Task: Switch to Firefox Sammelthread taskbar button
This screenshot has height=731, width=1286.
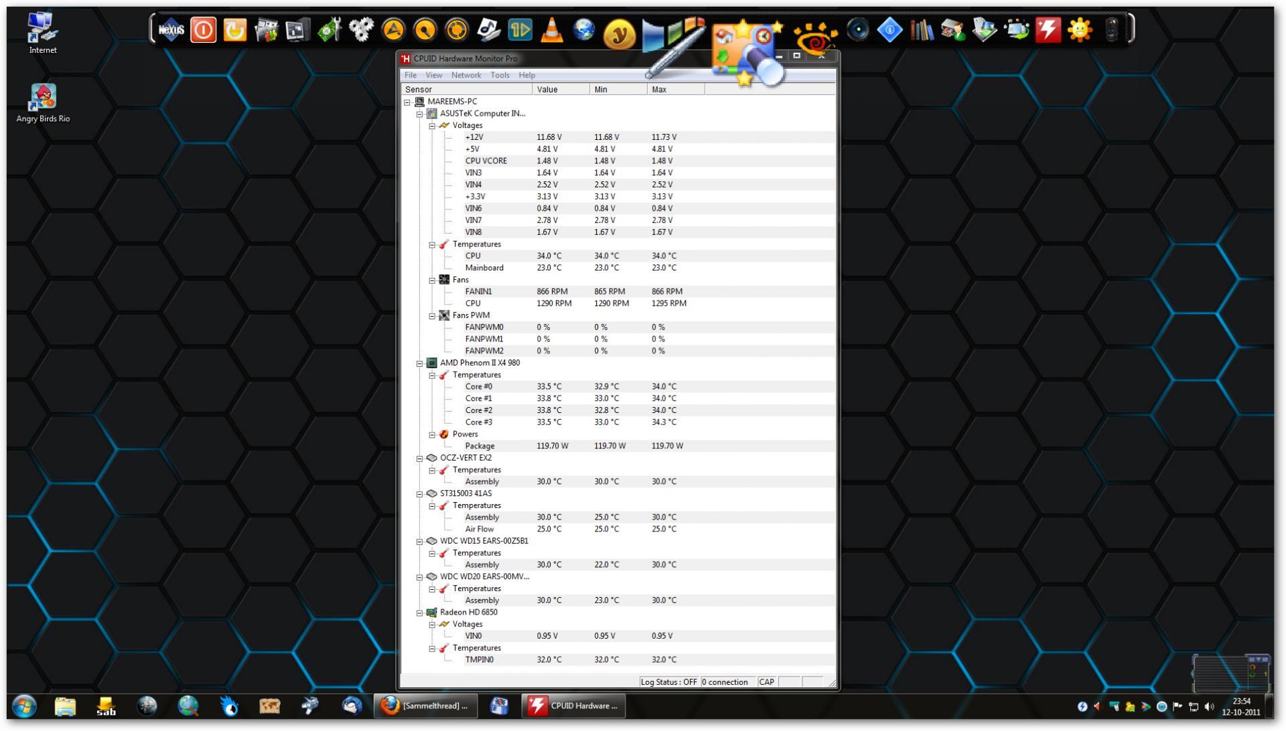Action: coord(425,706)
